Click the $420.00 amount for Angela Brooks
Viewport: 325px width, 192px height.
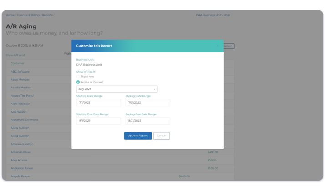[184, 176]
